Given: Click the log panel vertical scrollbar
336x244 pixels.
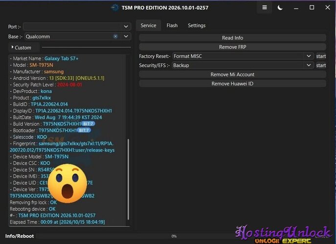Looking at the screenshot, I should click(128, 179).
